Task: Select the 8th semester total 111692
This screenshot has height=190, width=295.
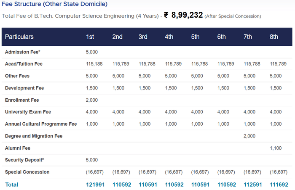Action: 279,185
